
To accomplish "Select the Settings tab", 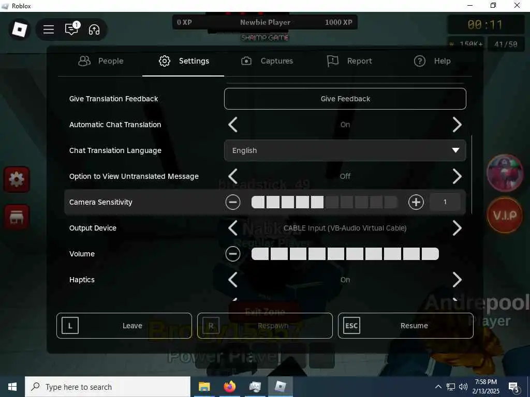I will pyautogui.click(x=184, y=61).
